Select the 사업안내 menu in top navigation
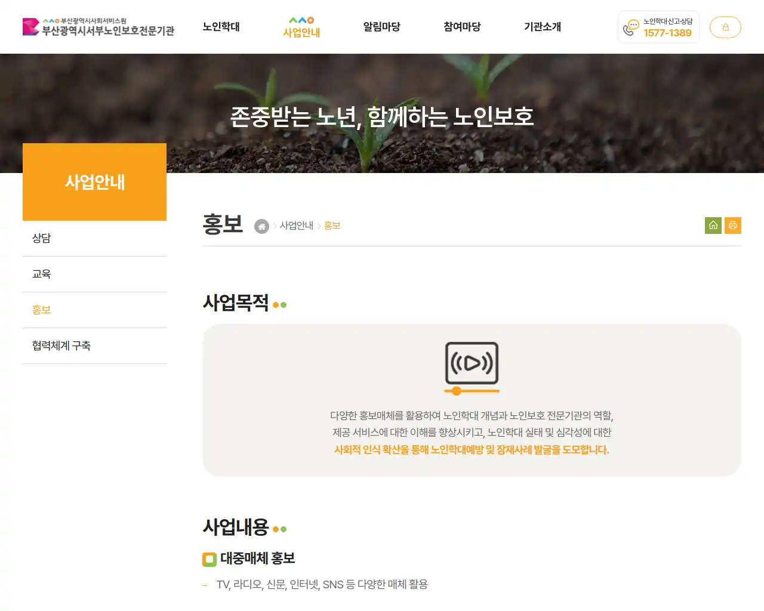This screenshot has height=611, width=764. 301,33
